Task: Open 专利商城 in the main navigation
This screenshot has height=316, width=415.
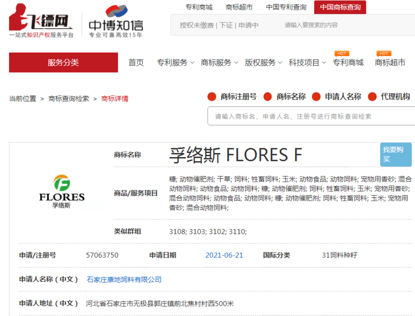Action: [348, 62]
